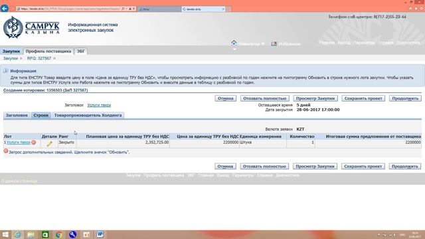Click the top Отозвать полностью button
This screenshot has height=239, width=425.
(x=264, y=98)
